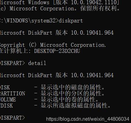Viewport: 131px width, 123px height.
Task: Click the 保留所有权利 rights notice text
Action: point(100,9)
